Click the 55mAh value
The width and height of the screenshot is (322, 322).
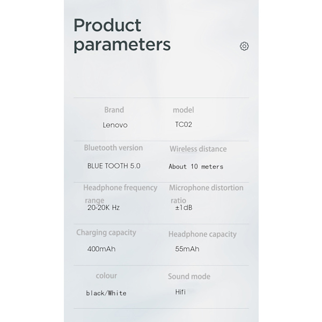click(187, 249)
